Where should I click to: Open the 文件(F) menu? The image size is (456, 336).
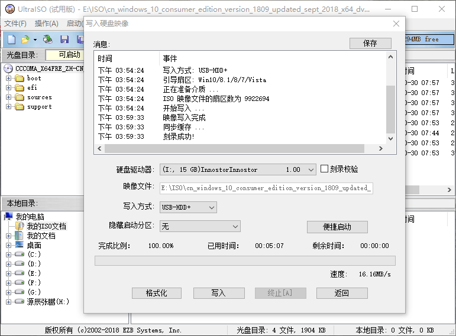[15, 23]
